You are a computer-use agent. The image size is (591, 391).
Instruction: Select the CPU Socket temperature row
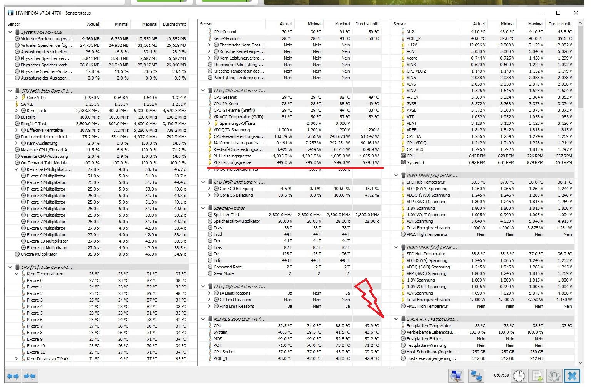(290, 352)
